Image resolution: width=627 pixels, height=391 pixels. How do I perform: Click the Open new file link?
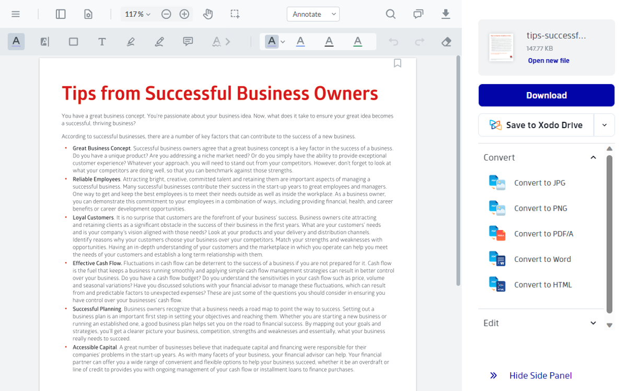(548, 60)
